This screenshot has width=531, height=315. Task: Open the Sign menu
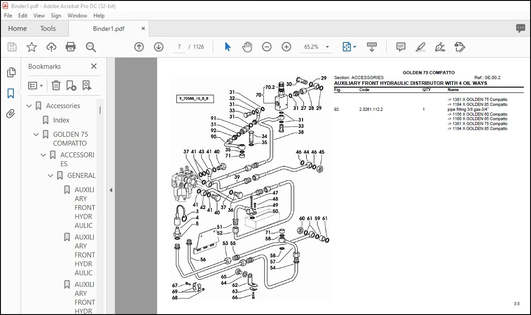click(x=56, y=16)
